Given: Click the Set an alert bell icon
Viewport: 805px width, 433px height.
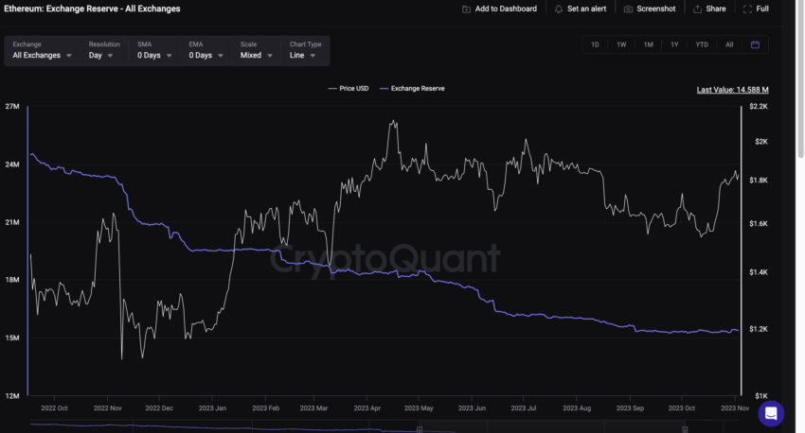Looking at the screenshot, I should pos(559,9).
